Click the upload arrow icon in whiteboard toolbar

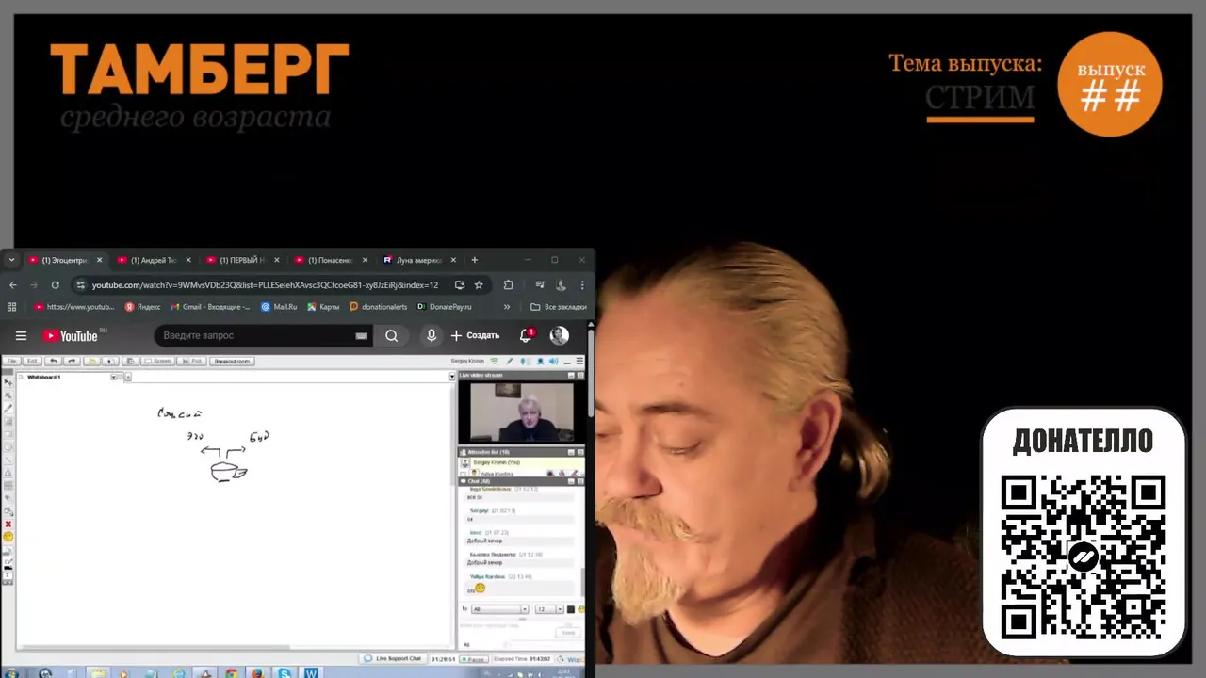coord(110,362)
